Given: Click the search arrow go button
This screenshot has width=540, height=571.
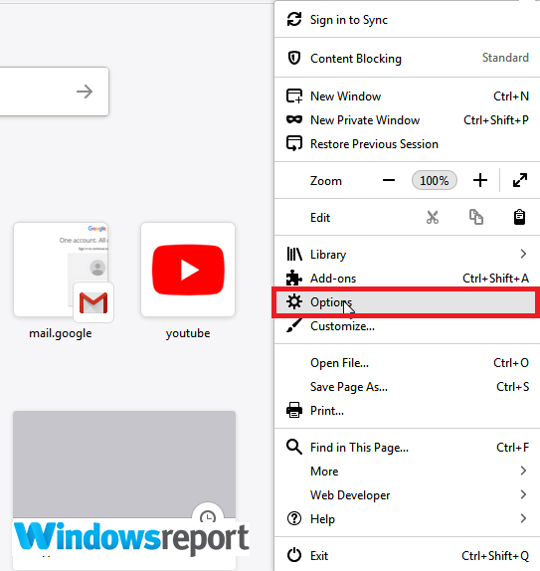Looking at the screenshot, I should [x=85, y=92].
